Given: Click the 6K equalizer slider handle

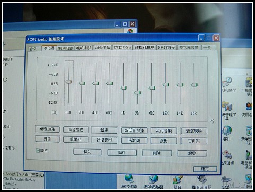Looking at the screenshot, I should [152, 88].
